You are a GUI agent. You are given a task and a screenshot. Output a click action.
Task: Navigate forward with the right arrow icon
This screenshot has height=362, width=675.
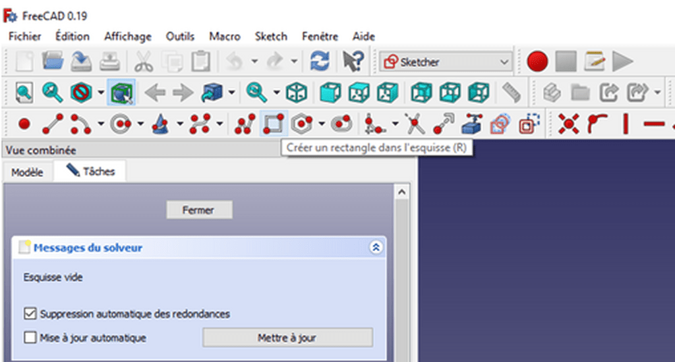(183, 92)
